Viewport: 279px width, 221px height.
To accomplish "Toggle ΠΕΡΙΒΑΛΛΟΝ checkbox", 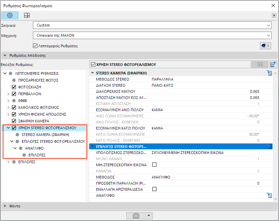I will 14,94.
